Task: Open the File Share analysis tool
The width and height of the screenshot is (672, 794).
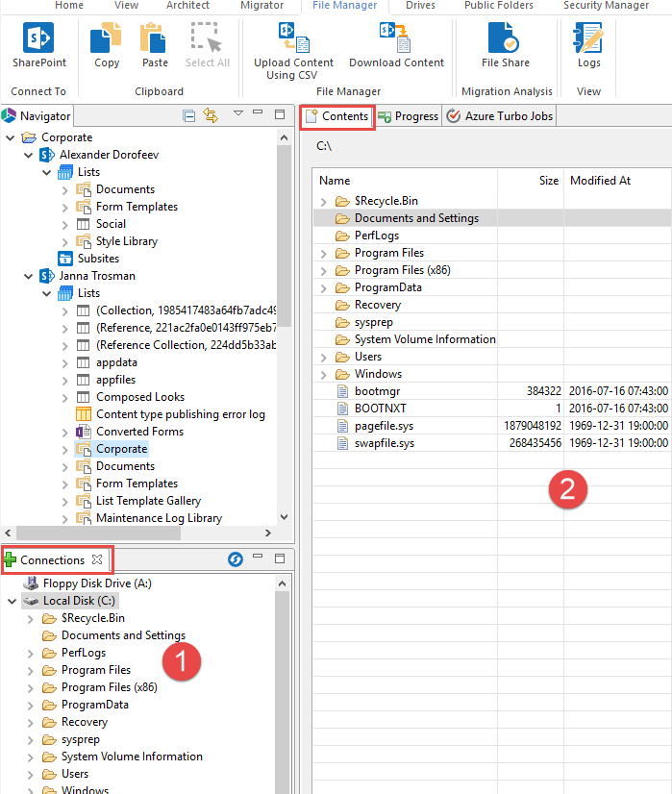Action: click(x=505, y=38)
